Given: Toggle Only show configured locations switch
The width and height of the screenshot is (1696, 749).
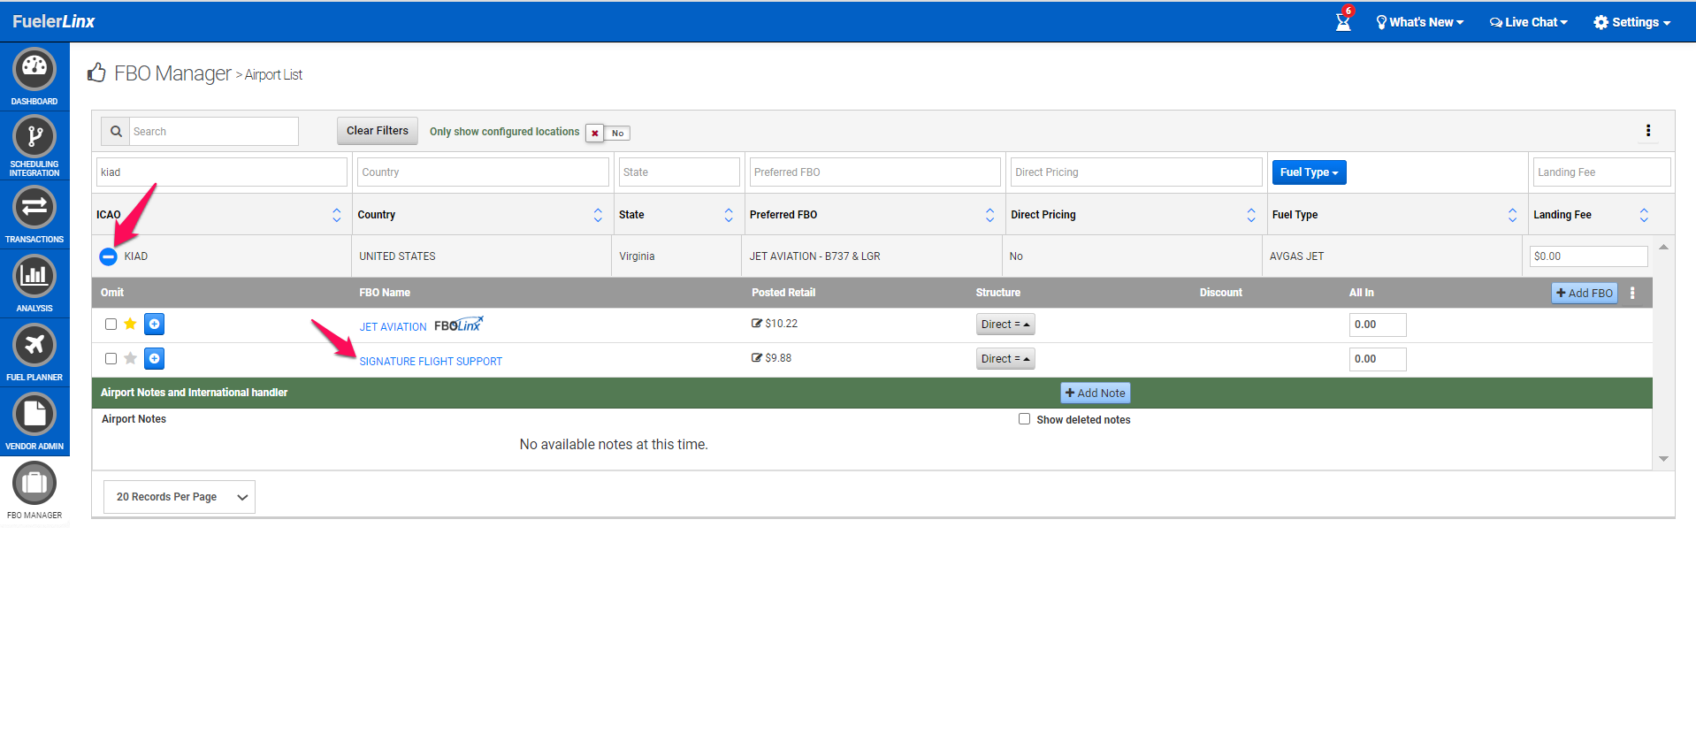Looking at the screenshot, I should [607, 134].
